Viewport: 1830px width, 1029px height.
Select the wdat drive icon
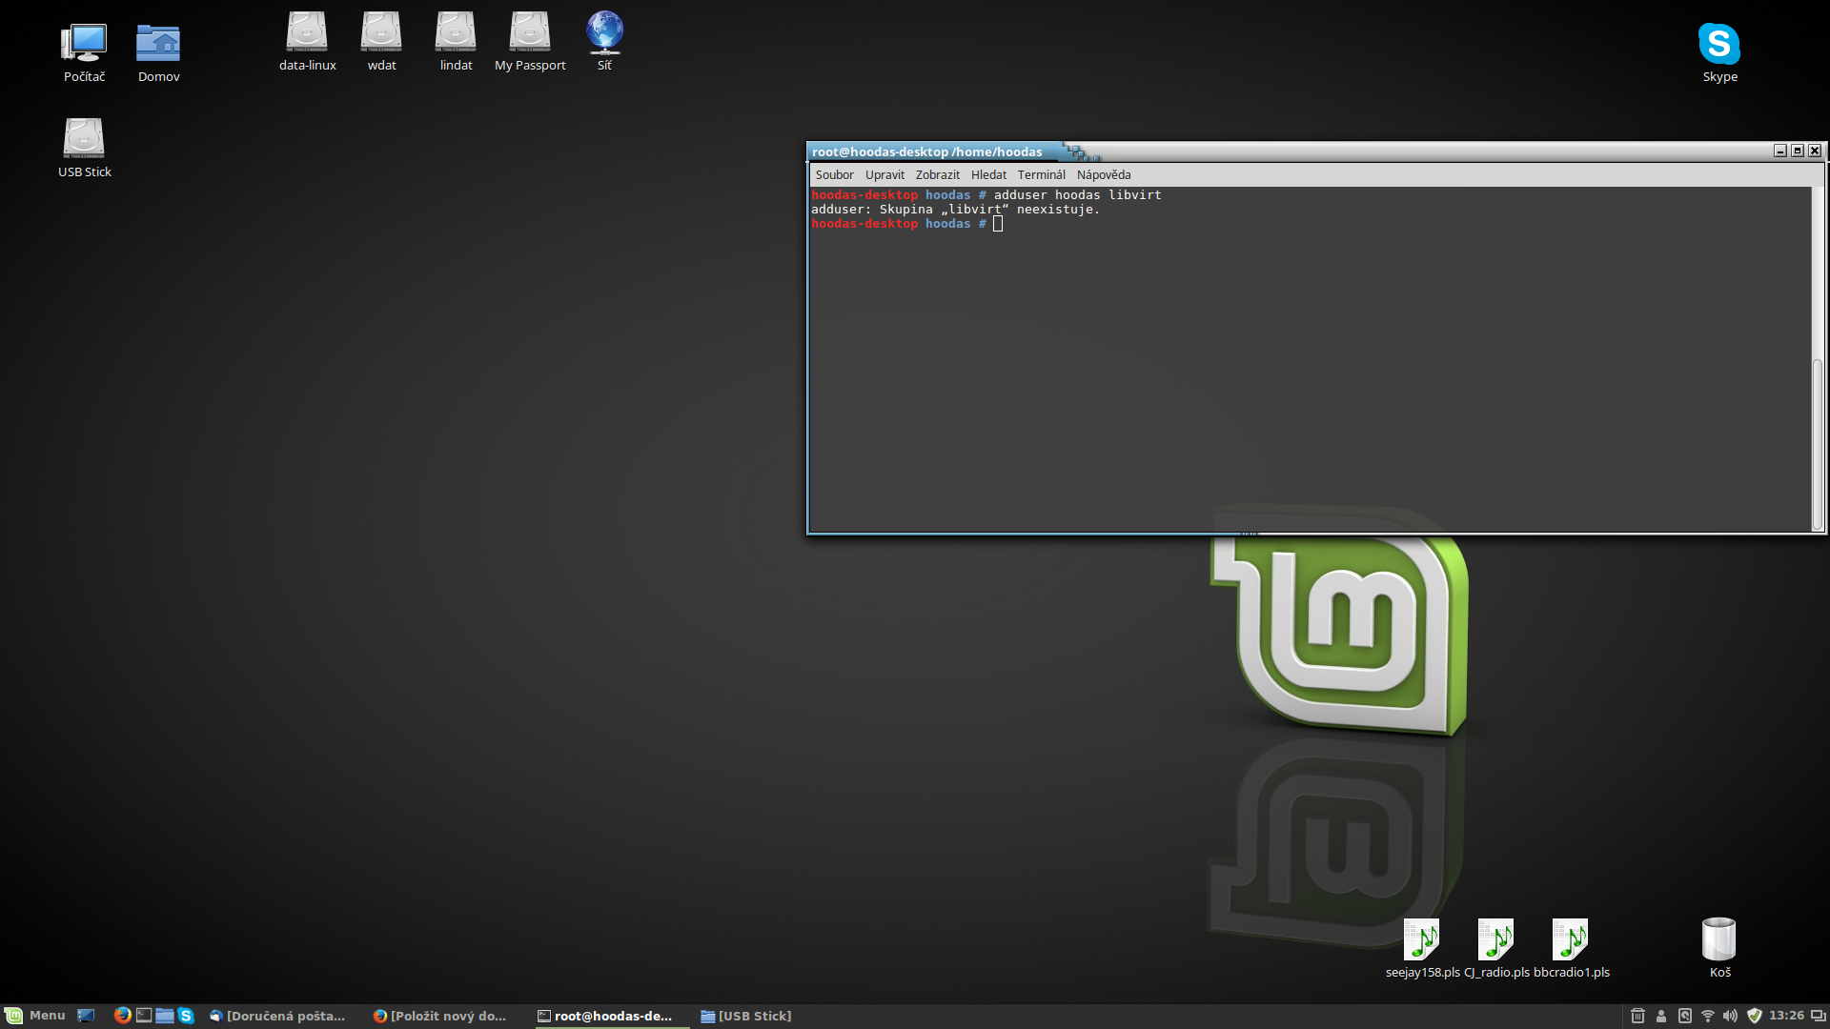381,41
